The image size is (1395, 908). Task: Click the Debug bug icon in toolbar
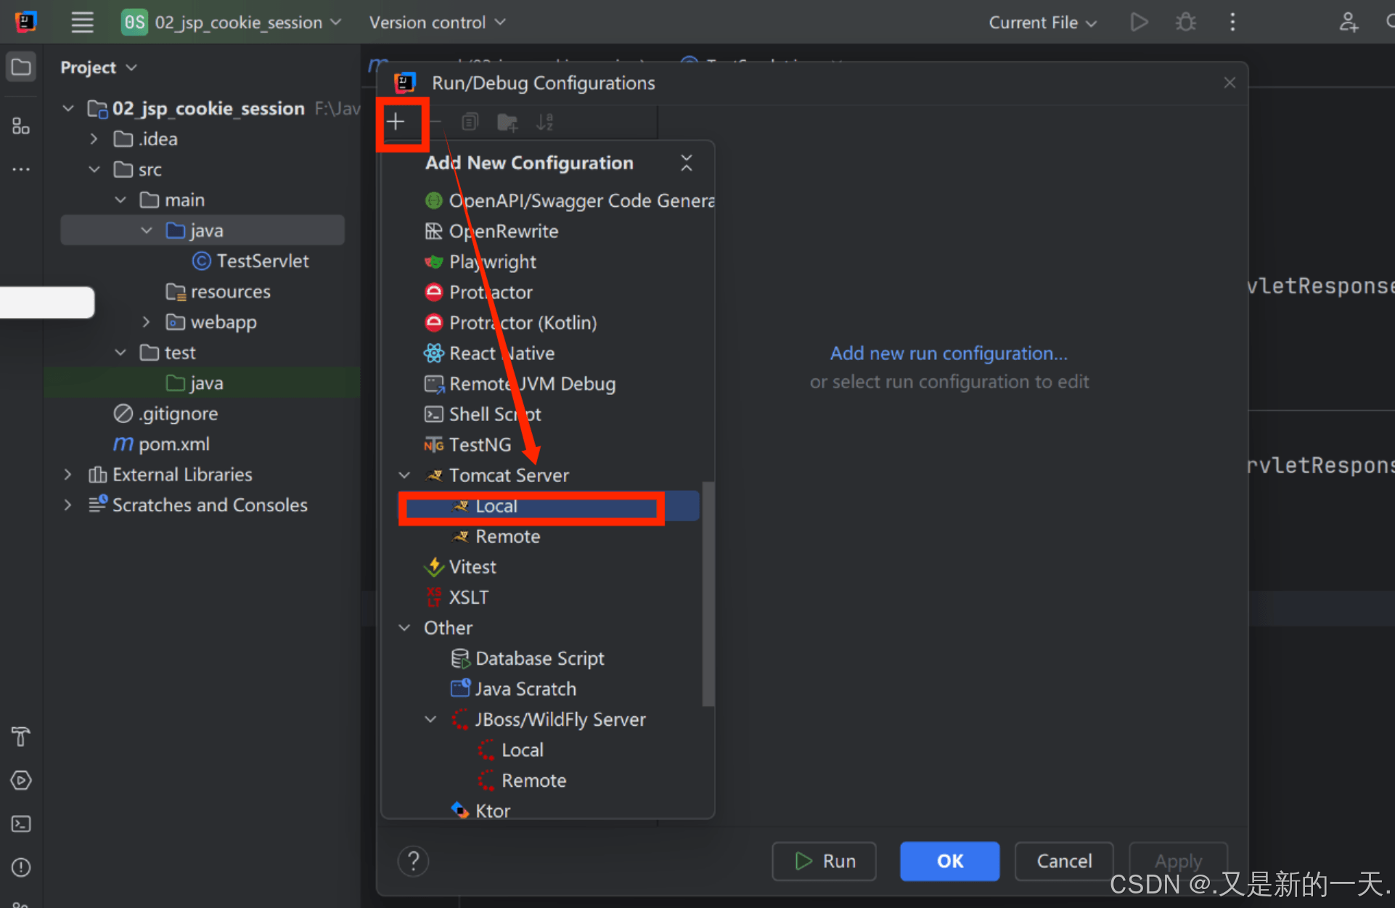1185,23
